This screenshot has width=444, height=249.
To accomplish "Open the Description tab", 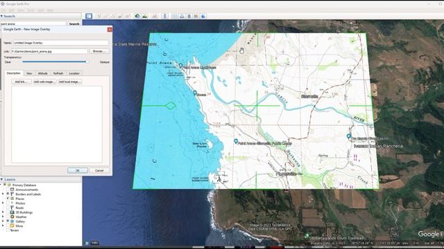I will click(14, 73).
